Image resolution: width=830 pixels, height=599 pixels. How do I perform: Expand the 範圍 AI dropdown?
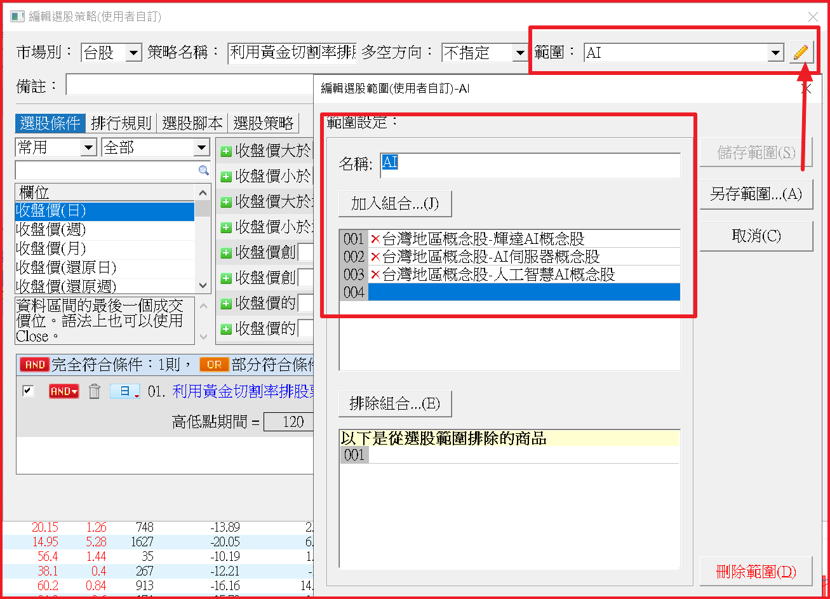coord(775,53)
